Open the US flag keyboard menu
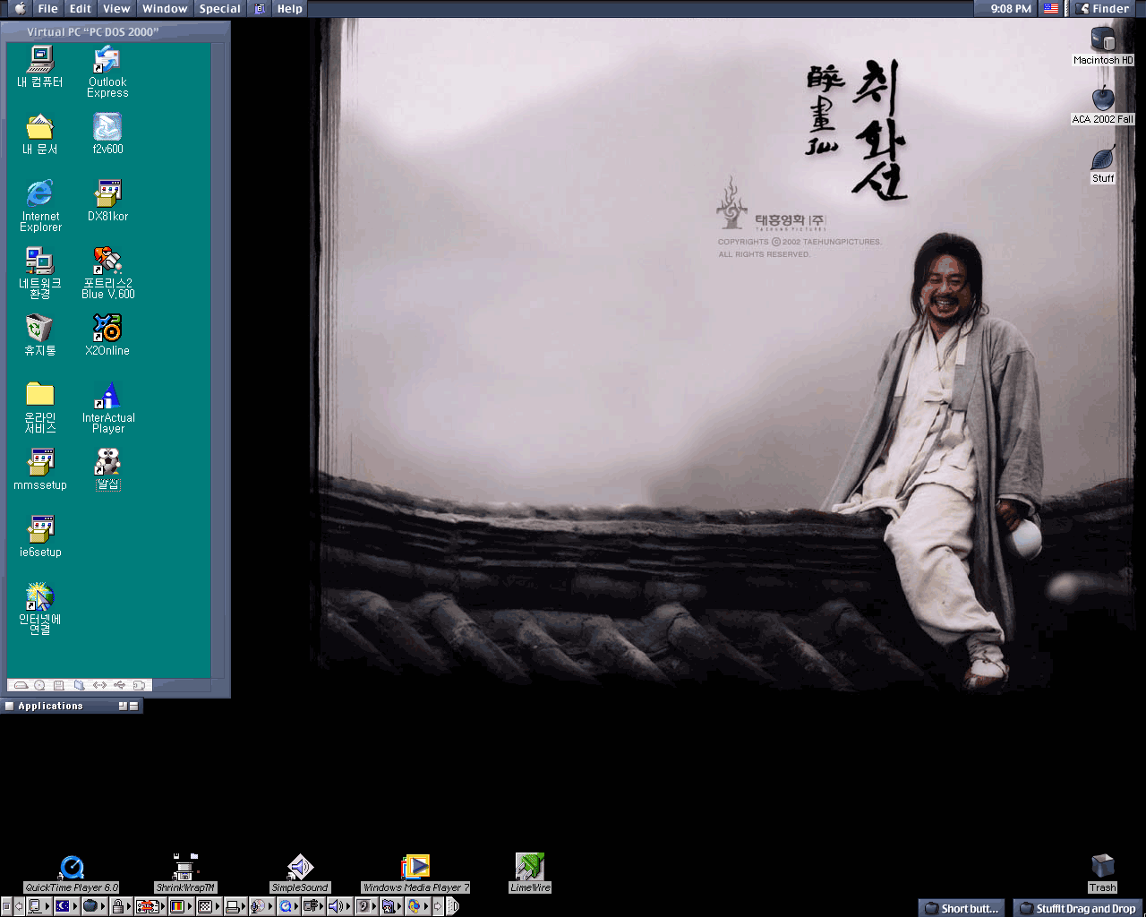The image size is (1146, 917). [x=1051, y=9]
